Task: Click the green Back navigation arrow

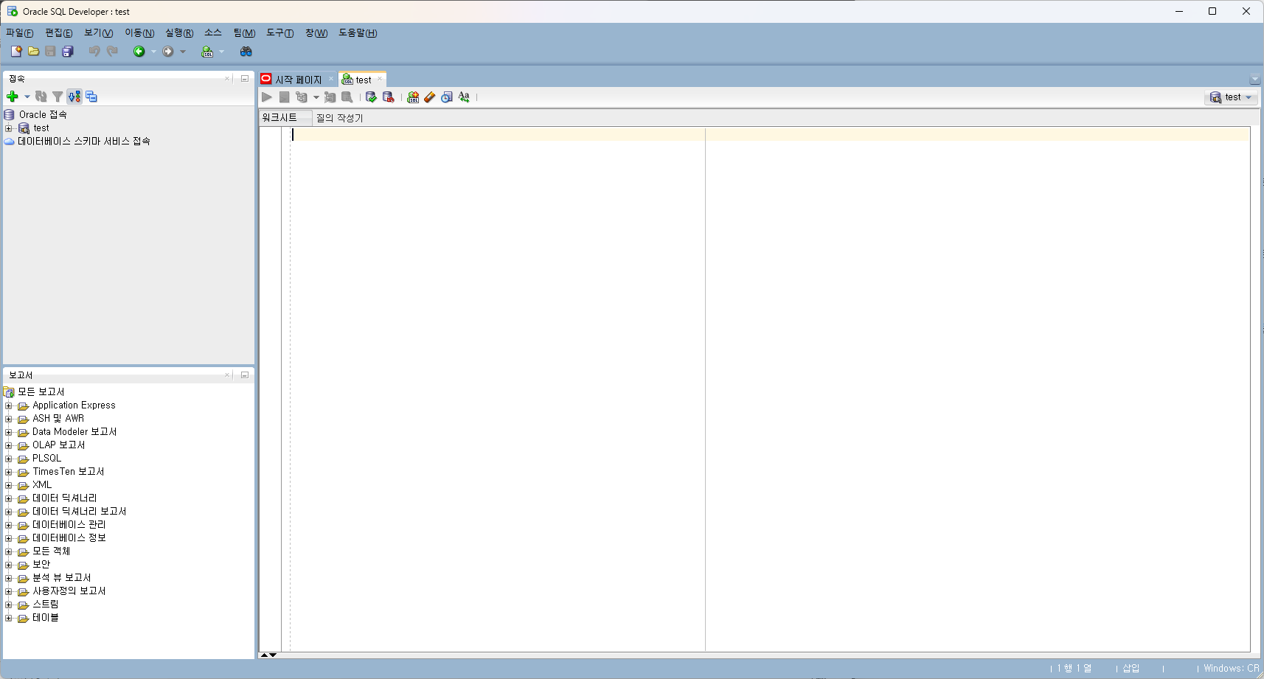Action: [139, 52]
